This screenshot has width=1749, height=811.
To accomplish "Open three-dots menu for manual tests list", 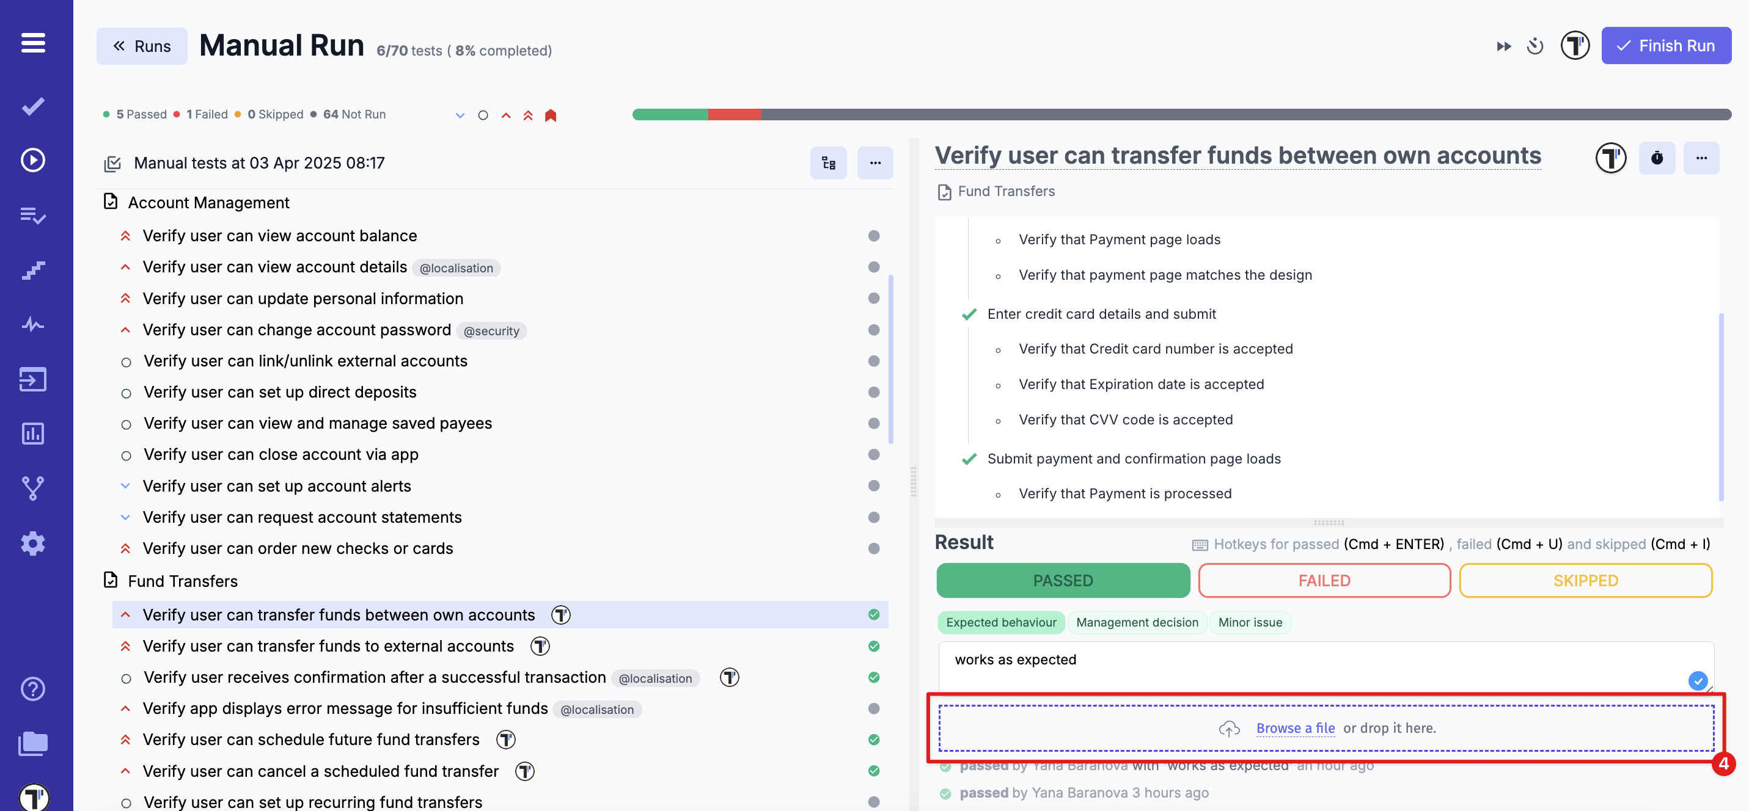I will click(x=875, y=163).
